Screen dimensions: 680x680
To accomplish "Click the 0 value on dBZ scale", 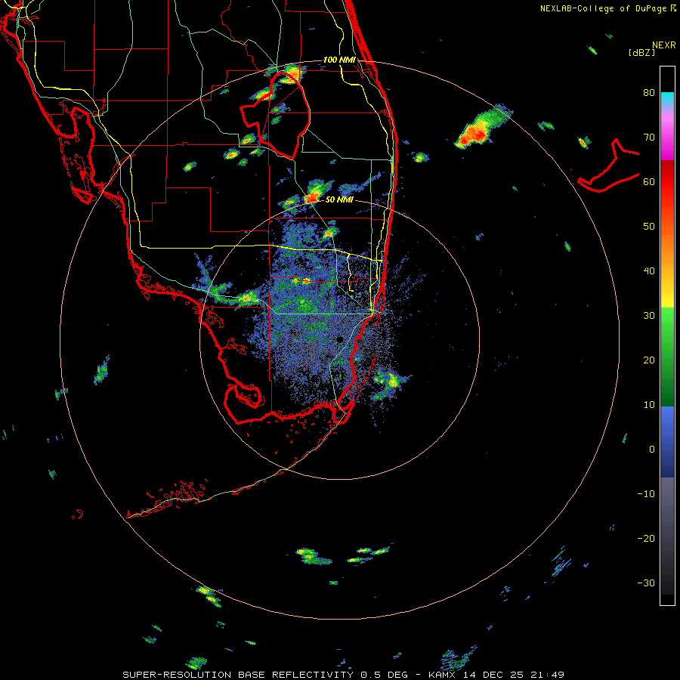I will click(x=652, y=450).
